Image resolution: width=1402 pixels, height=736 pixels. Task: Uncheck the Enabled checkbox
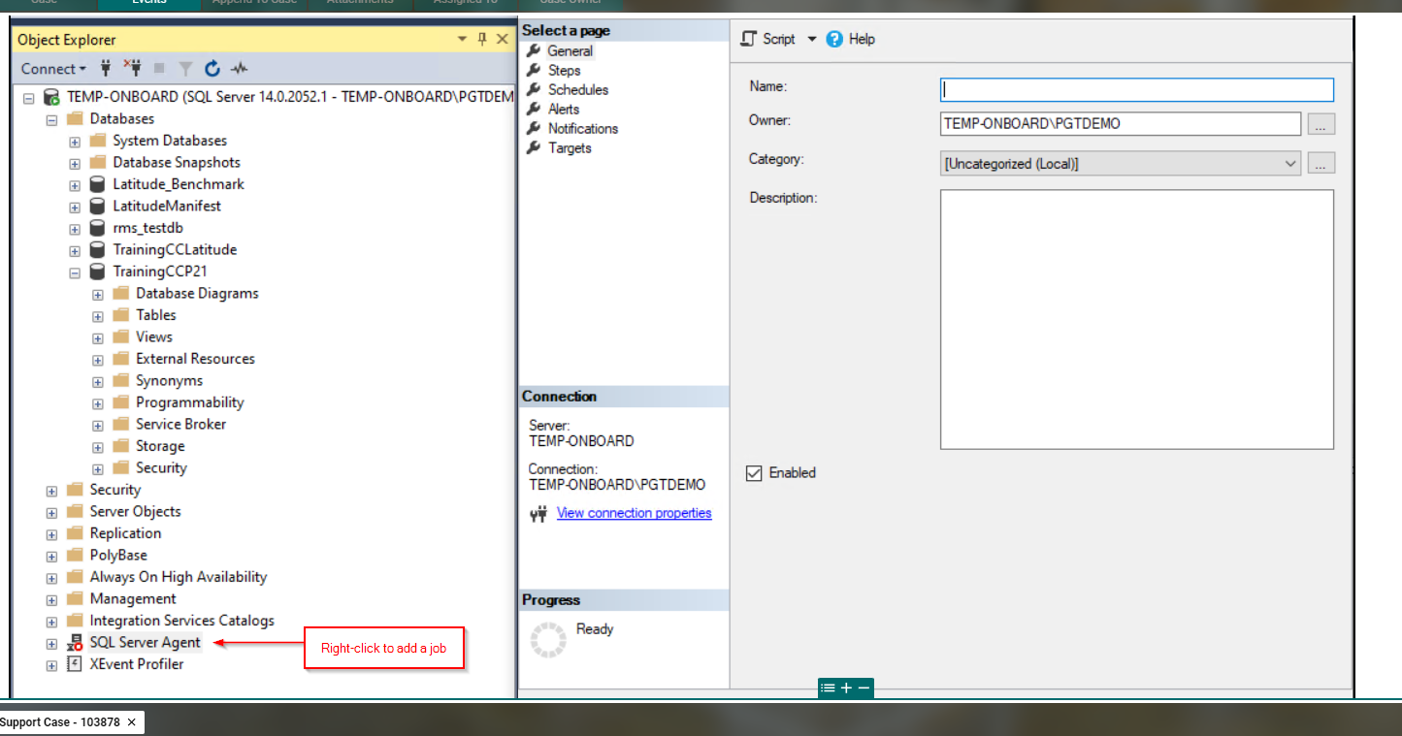pos(754,473)
